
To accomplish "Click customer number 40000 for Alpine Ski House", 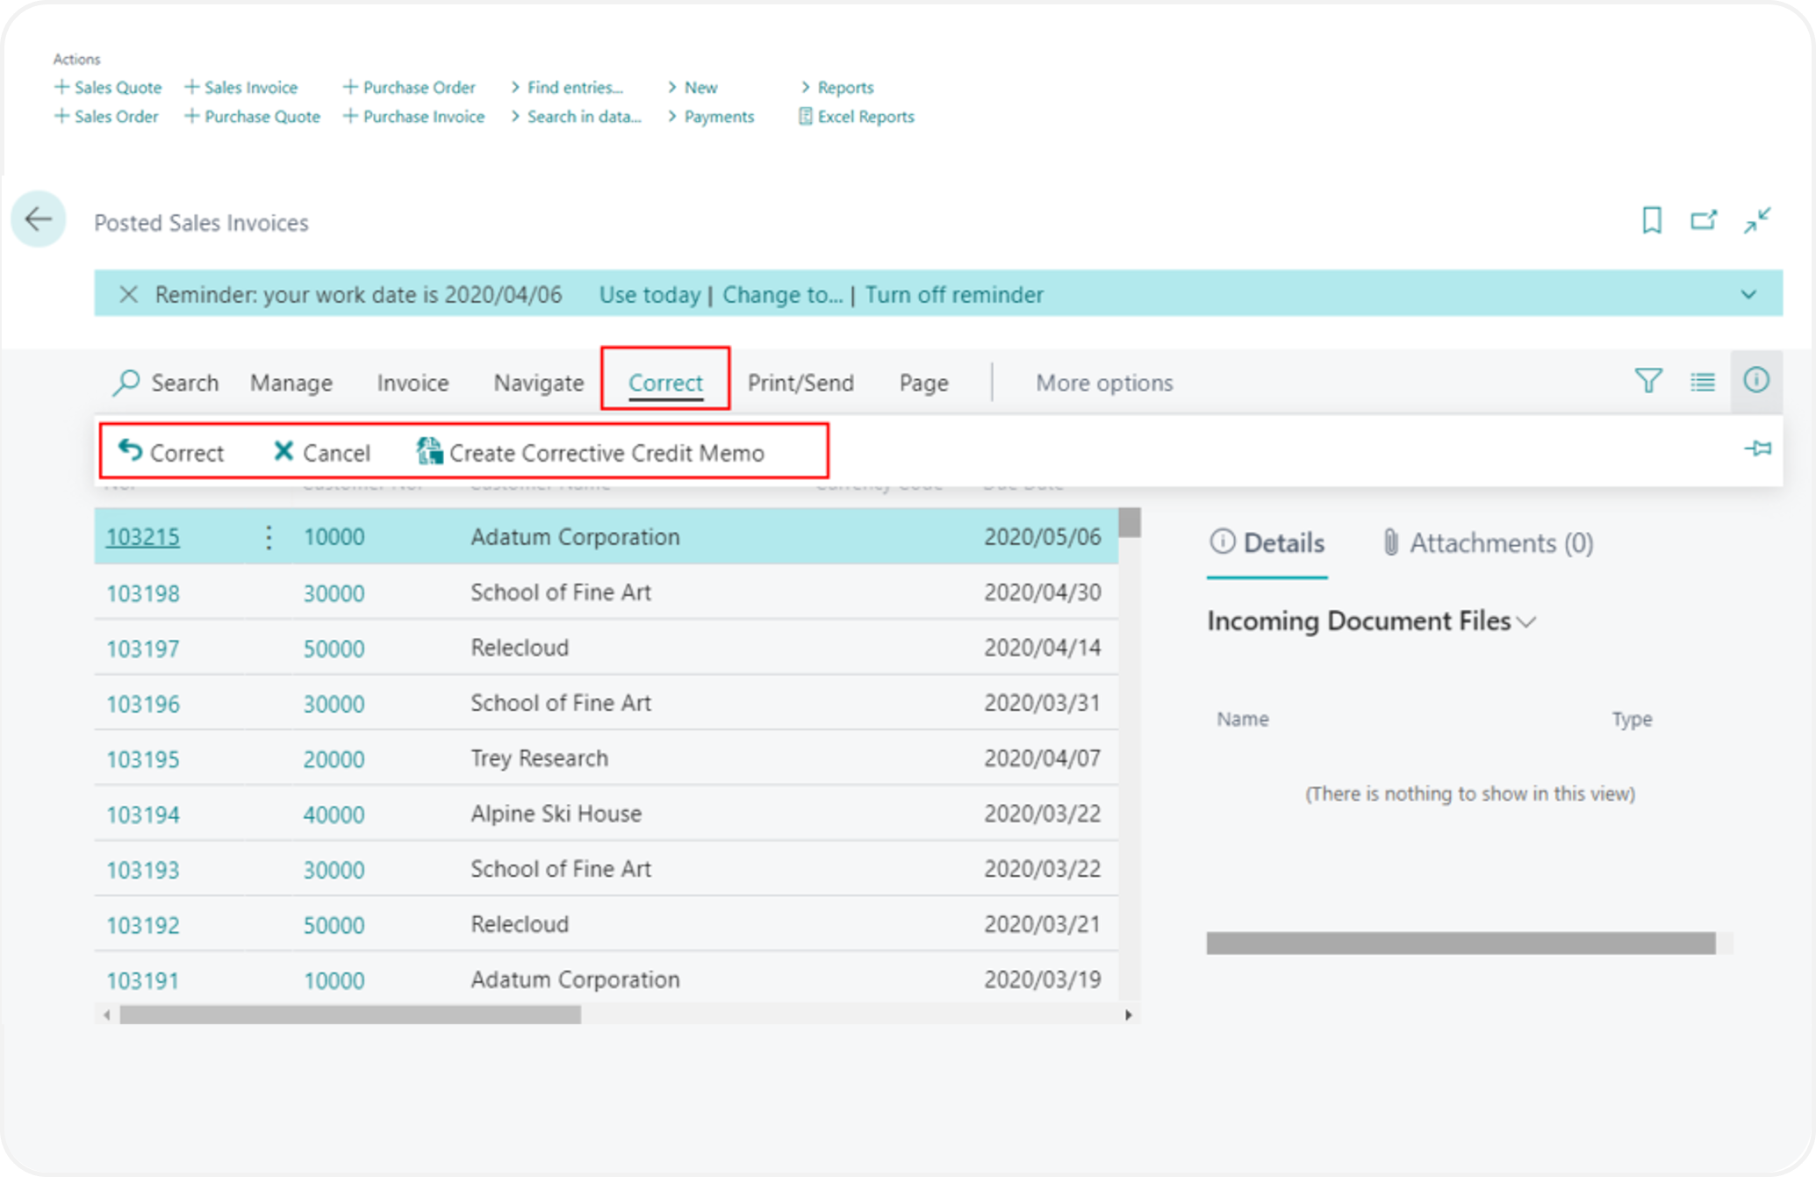I will pos(334,815).
